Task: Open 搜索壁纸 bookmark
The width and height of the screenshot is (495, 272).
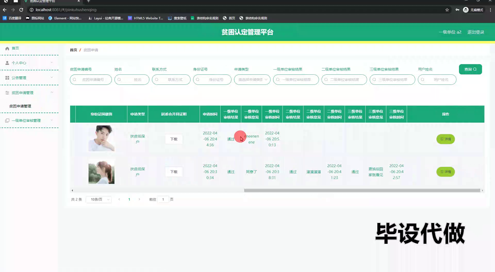Action: coord(177,18)
